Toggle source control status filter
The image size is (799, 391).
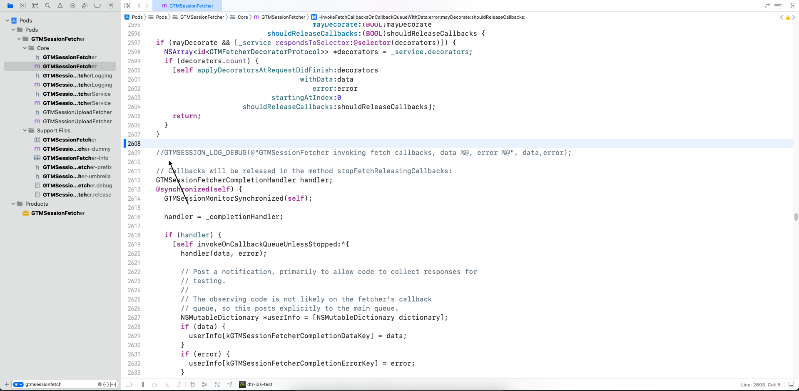[113, 384]
